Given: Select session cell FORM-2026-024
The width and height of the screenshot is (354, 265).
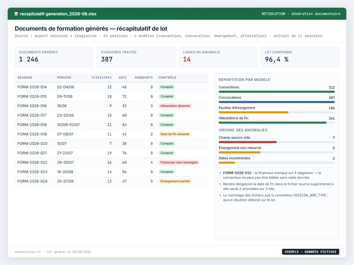Looking at the screenshot, I should 32,181.
